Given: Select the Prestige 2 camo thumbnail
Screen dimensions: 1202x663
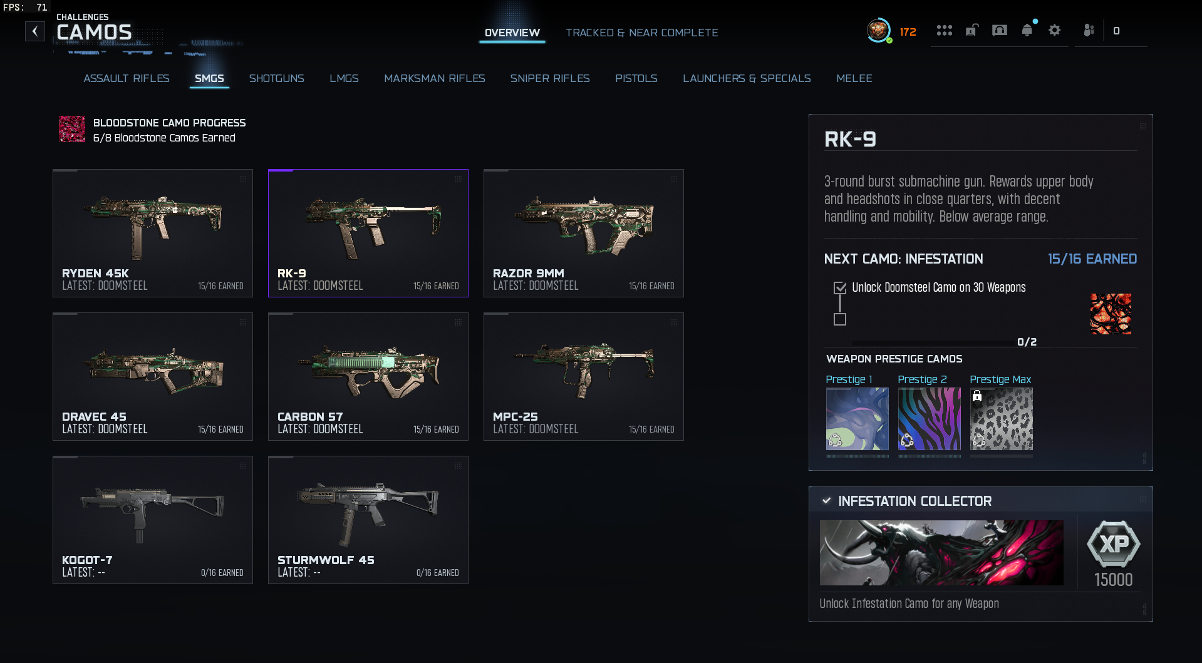Looking at the screenshot, I should pos(930,419).
